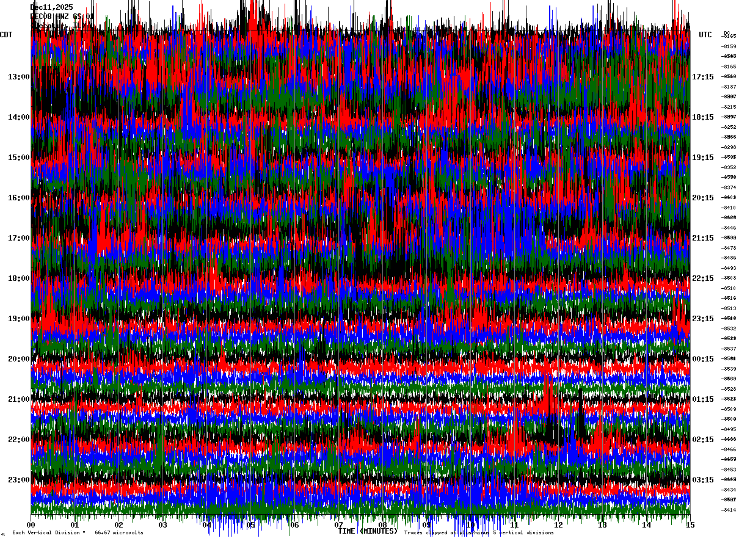Click the 21:00 CDT time label
739x541 pixels.
(x=19, y=399)
